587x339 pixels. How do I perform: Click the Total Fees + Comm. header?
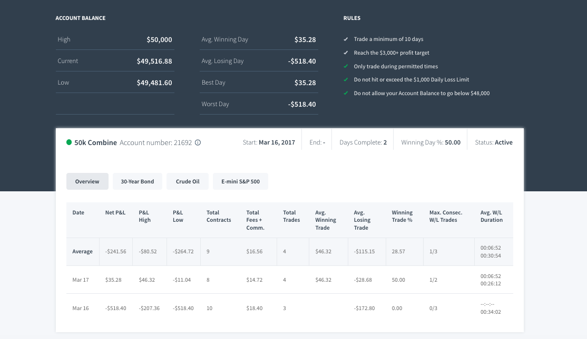(x=256, y=220)
